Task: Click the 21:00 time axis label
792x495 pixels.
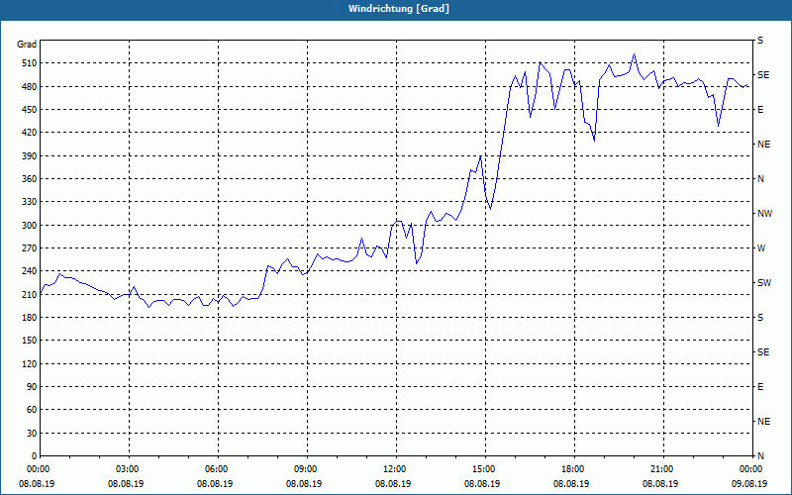Action: point(663,468)
